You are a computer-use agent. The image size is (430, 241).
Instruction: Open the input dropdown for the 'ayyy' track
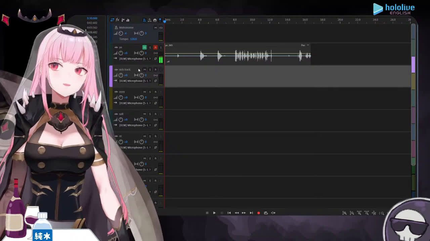[x=134, y=103]
